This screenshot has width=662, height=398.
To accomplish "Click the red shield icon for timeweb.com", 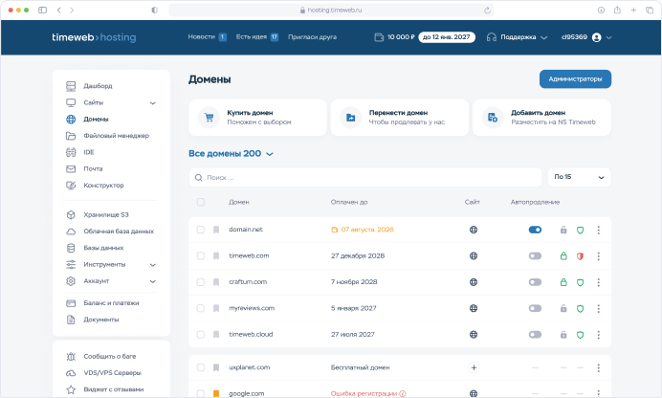I will 580,256.
